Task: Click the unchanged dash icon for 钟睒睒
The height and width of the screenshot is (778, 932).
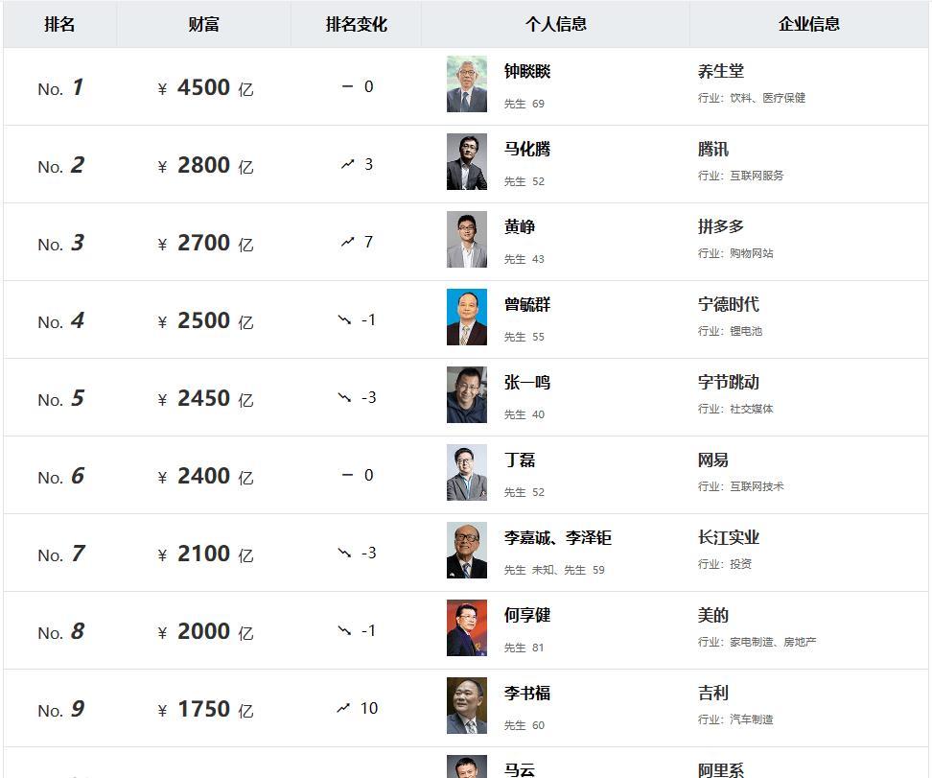Action: point(348,86)
